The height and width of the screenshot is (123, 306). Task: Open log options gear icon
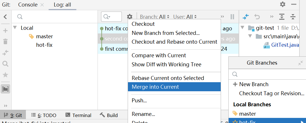tap(130, 17)
